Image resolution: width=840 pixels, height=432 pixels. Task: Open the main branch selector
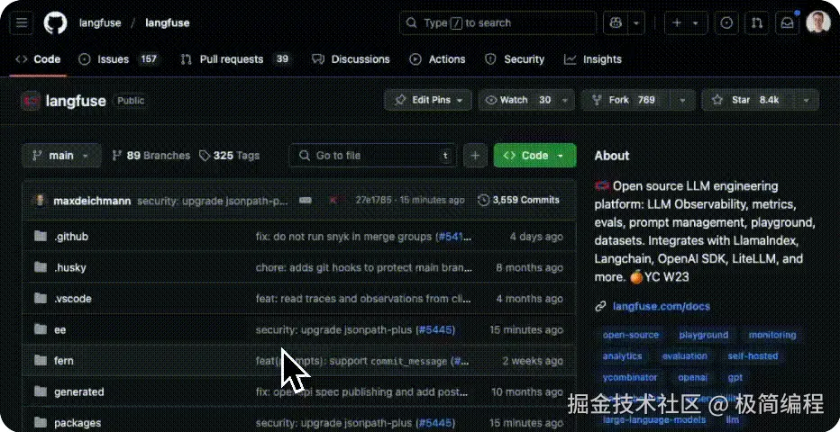61,156
